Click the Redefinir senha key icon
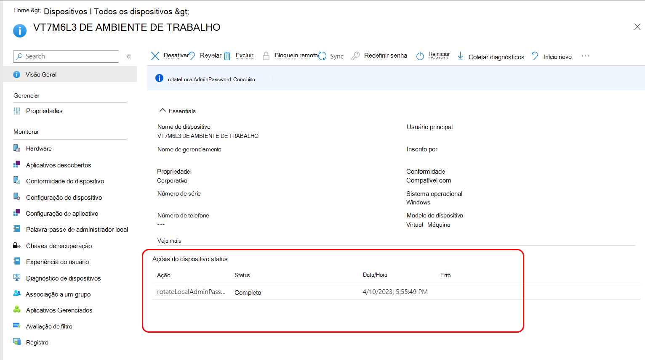The height and width of the screenshot is (360, 645). 356,56
